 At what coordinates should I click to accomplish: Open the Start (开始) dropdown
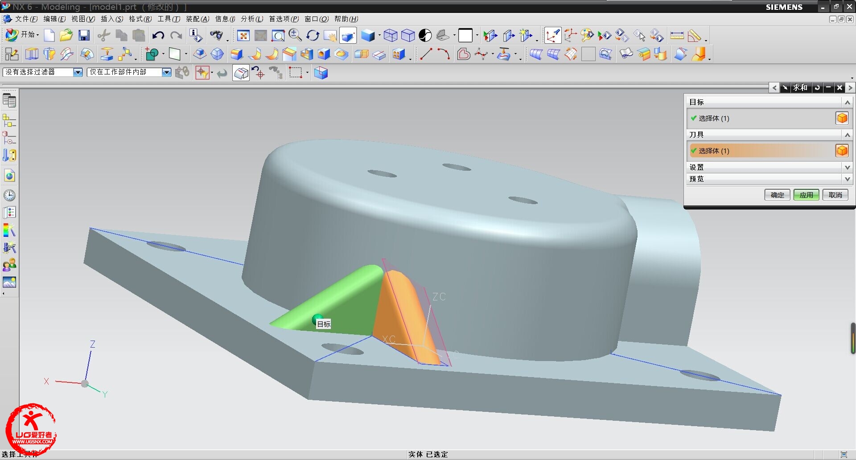(22, 35)
